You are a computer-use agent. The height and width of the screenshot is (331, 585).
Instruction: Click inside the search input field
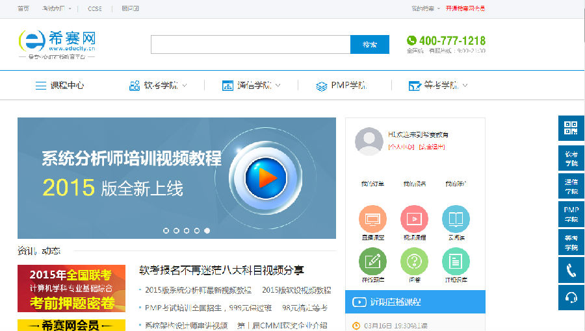coord(251,44)
